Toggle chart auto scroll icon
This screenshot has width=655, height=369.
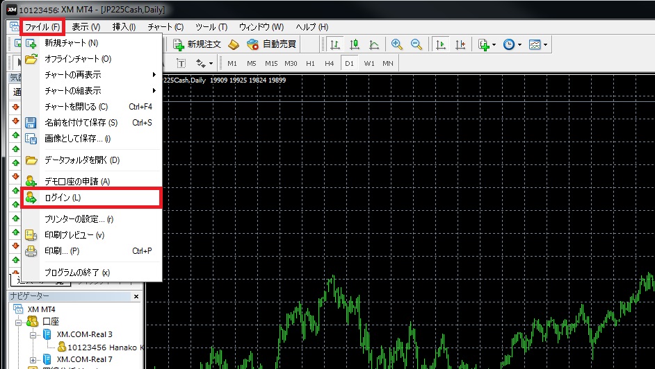(x=440, y=44)
